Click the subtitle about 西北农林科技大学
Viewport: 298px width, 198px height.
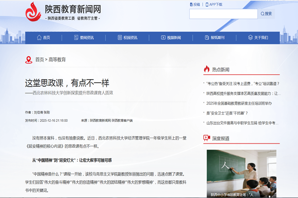pyautogui.click(x=69, y=93)
